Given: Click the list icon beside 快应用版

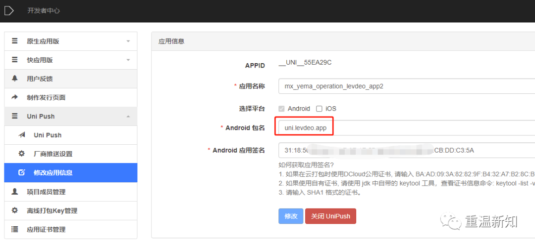Looking at the screenshot, I should pos(15,60).
